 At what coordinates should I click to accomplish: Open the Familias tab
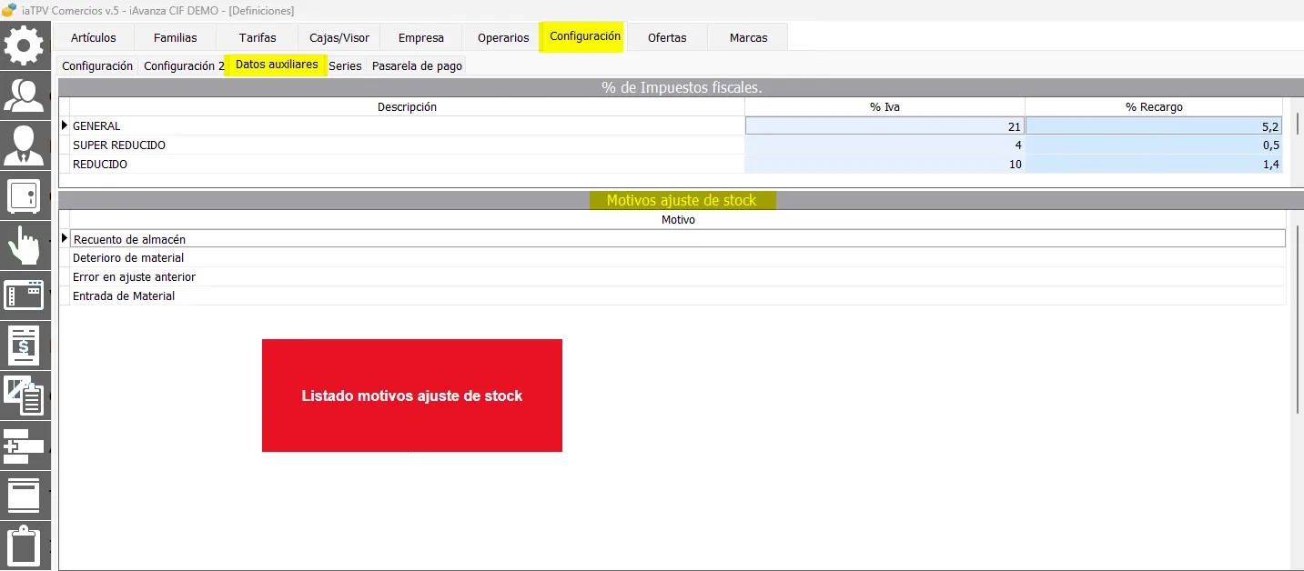[176, 38]
